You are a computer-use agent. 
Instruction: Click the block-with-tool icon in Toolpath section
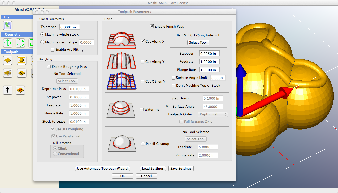[8, 73]
